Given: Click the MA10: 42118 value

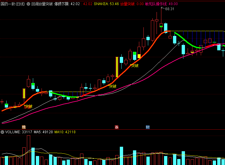Looking at the screenshot, I should (65, 132).
